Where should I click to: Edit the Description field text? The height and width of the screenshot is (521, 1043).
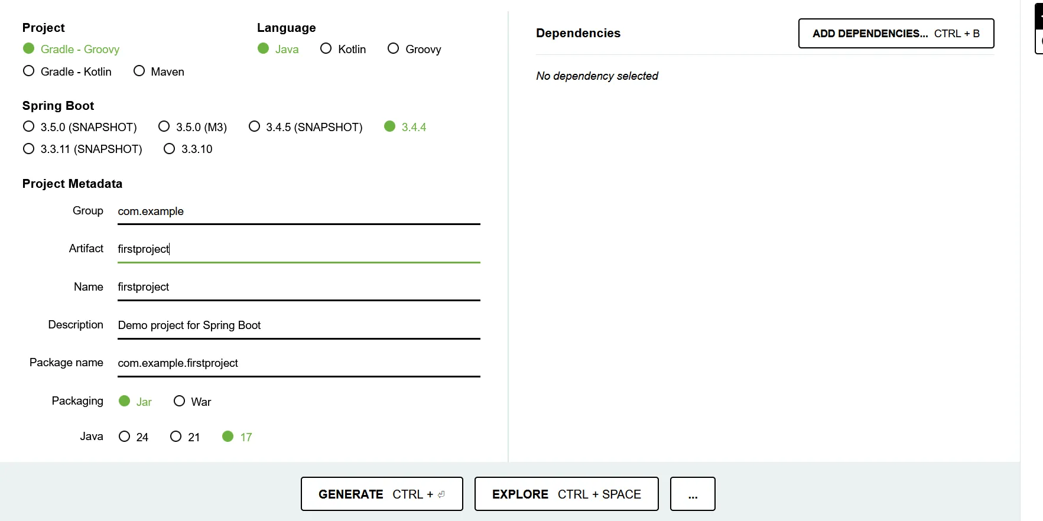click(x=299, y=325)
